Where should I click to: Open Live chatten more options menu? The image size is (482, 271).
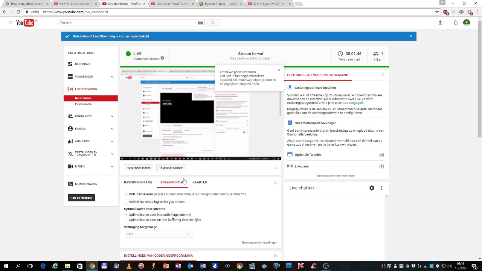[x=381, y=188]
